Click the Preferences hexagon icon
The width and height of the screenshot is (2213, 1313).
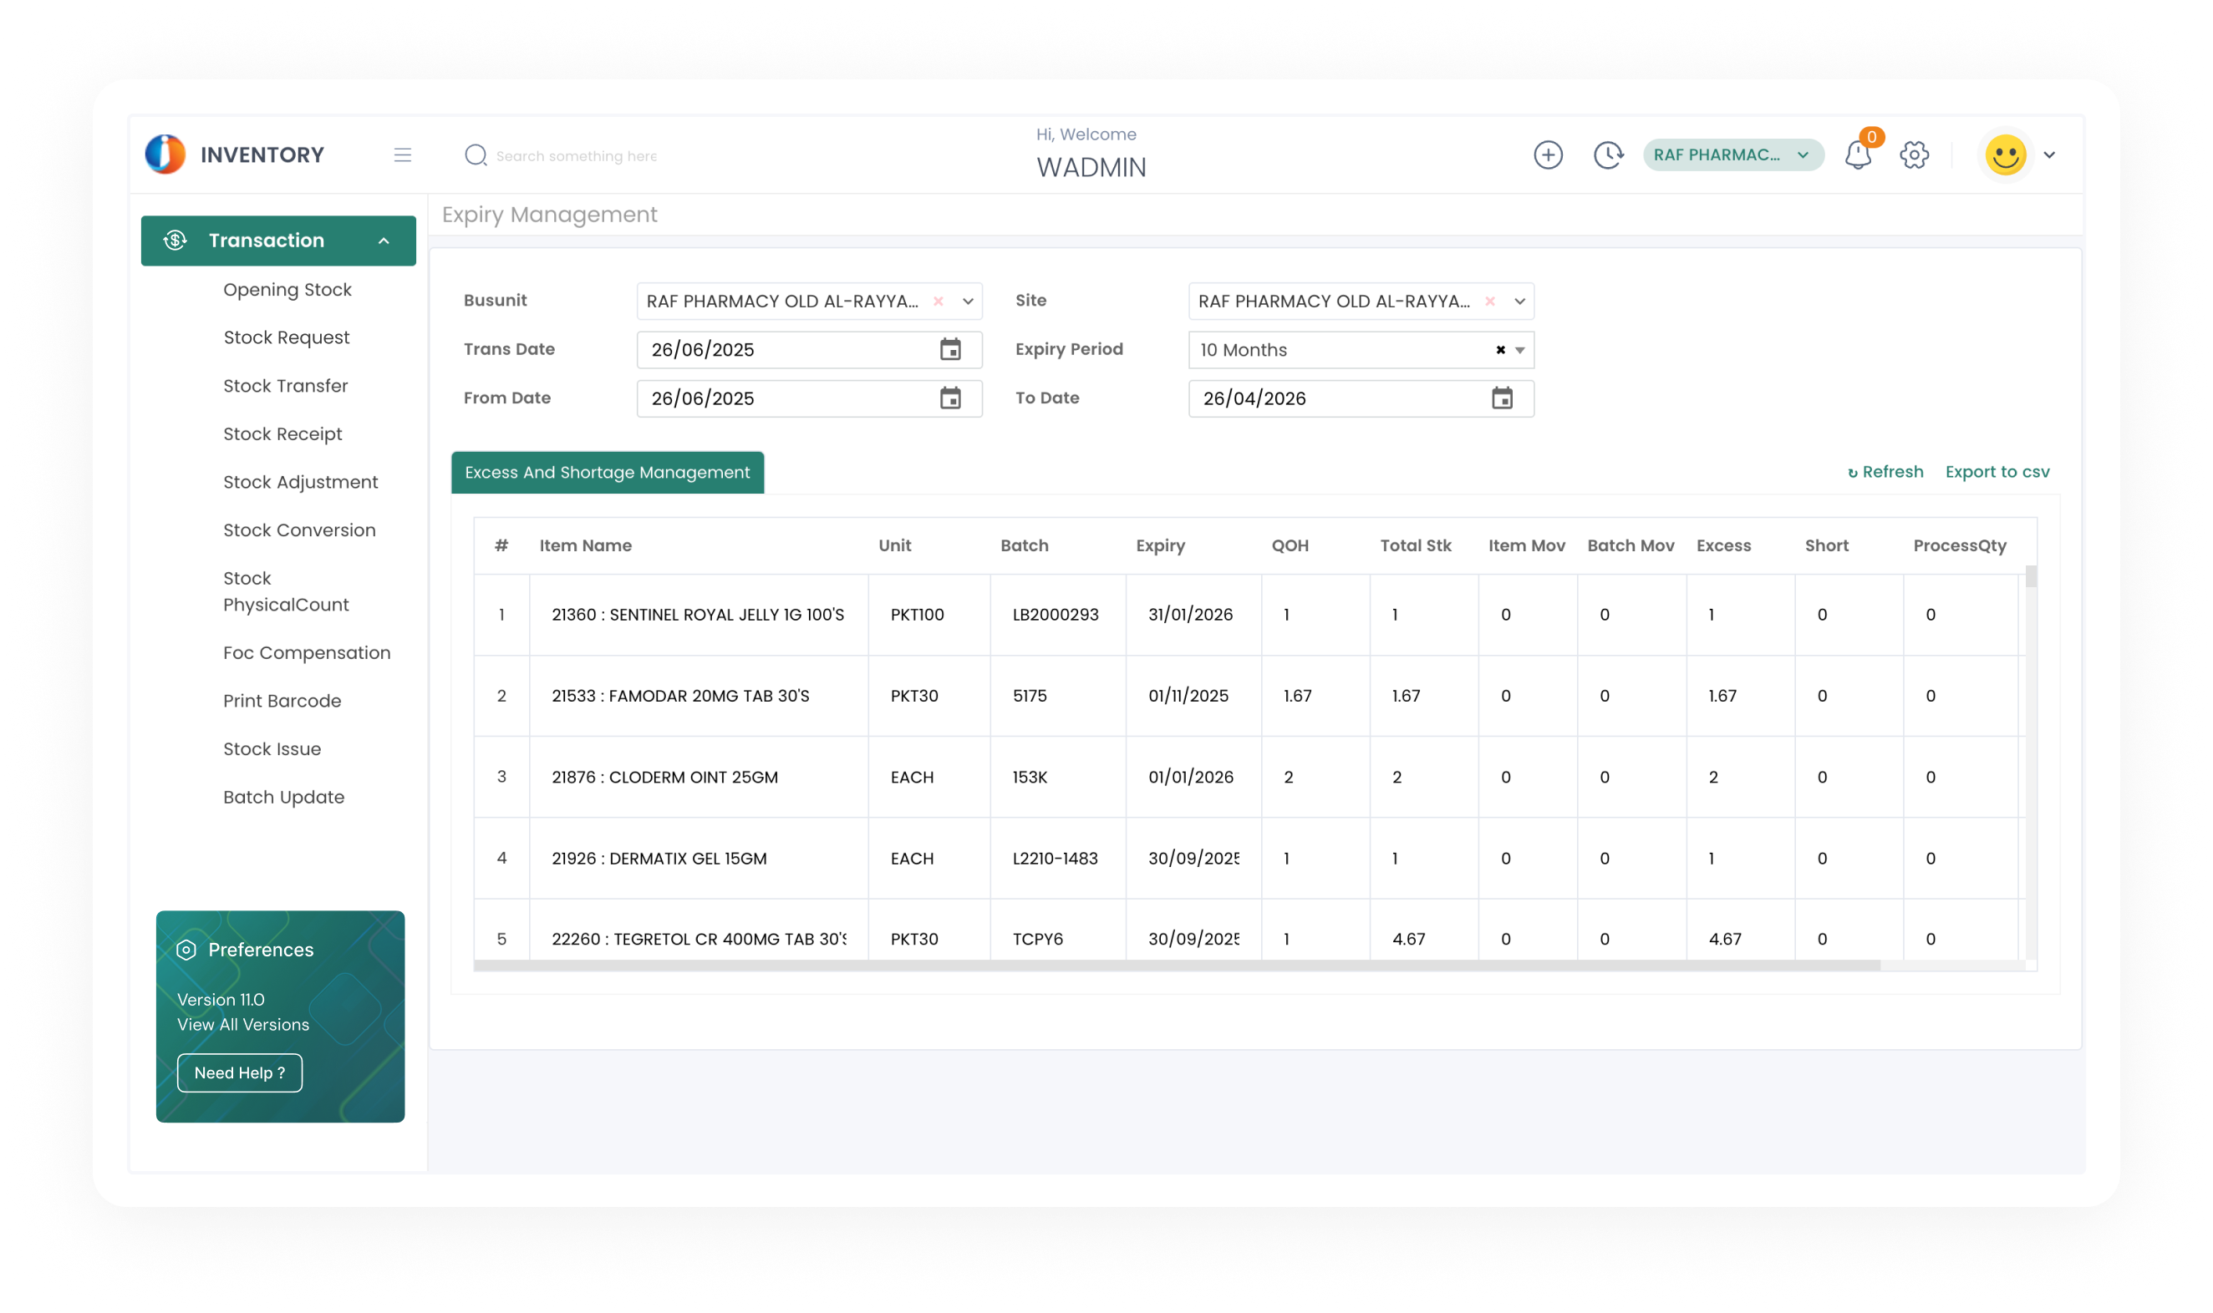coord(186,950)
